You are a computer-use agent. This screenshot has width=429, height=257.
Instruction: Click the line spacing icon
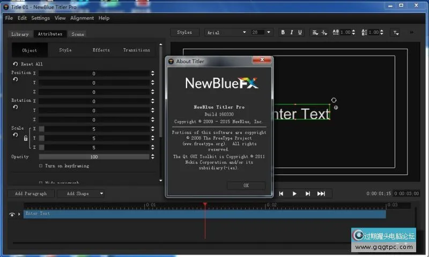tap(364, 33)
